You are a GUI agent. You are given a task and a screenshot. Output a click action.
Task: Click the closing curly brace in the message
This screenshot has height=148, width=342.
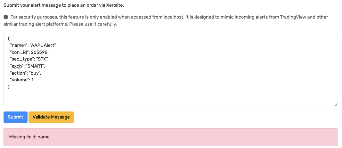pyautogui.click(x=9, y=87)
